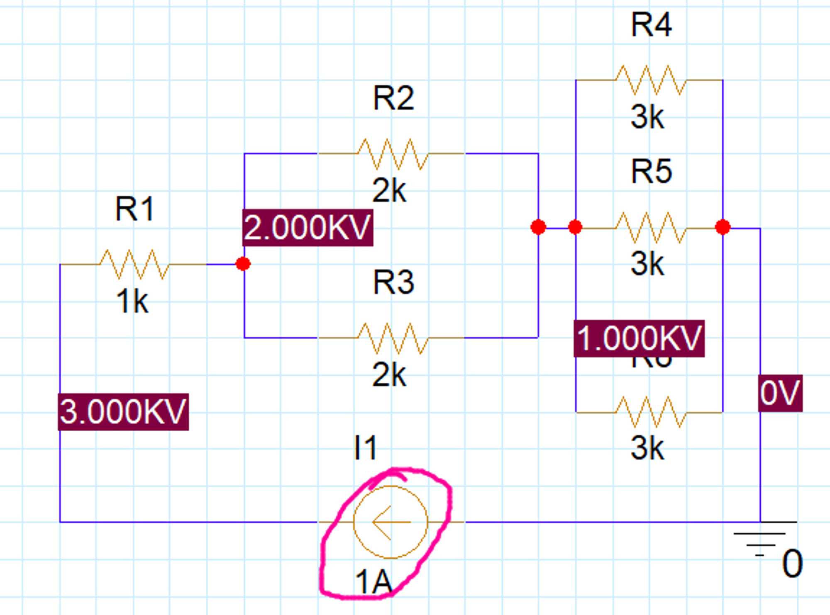Click the R4 resistor symbol
The height and width of the screenshot is (615, 830).
click(x=650, y=80)
